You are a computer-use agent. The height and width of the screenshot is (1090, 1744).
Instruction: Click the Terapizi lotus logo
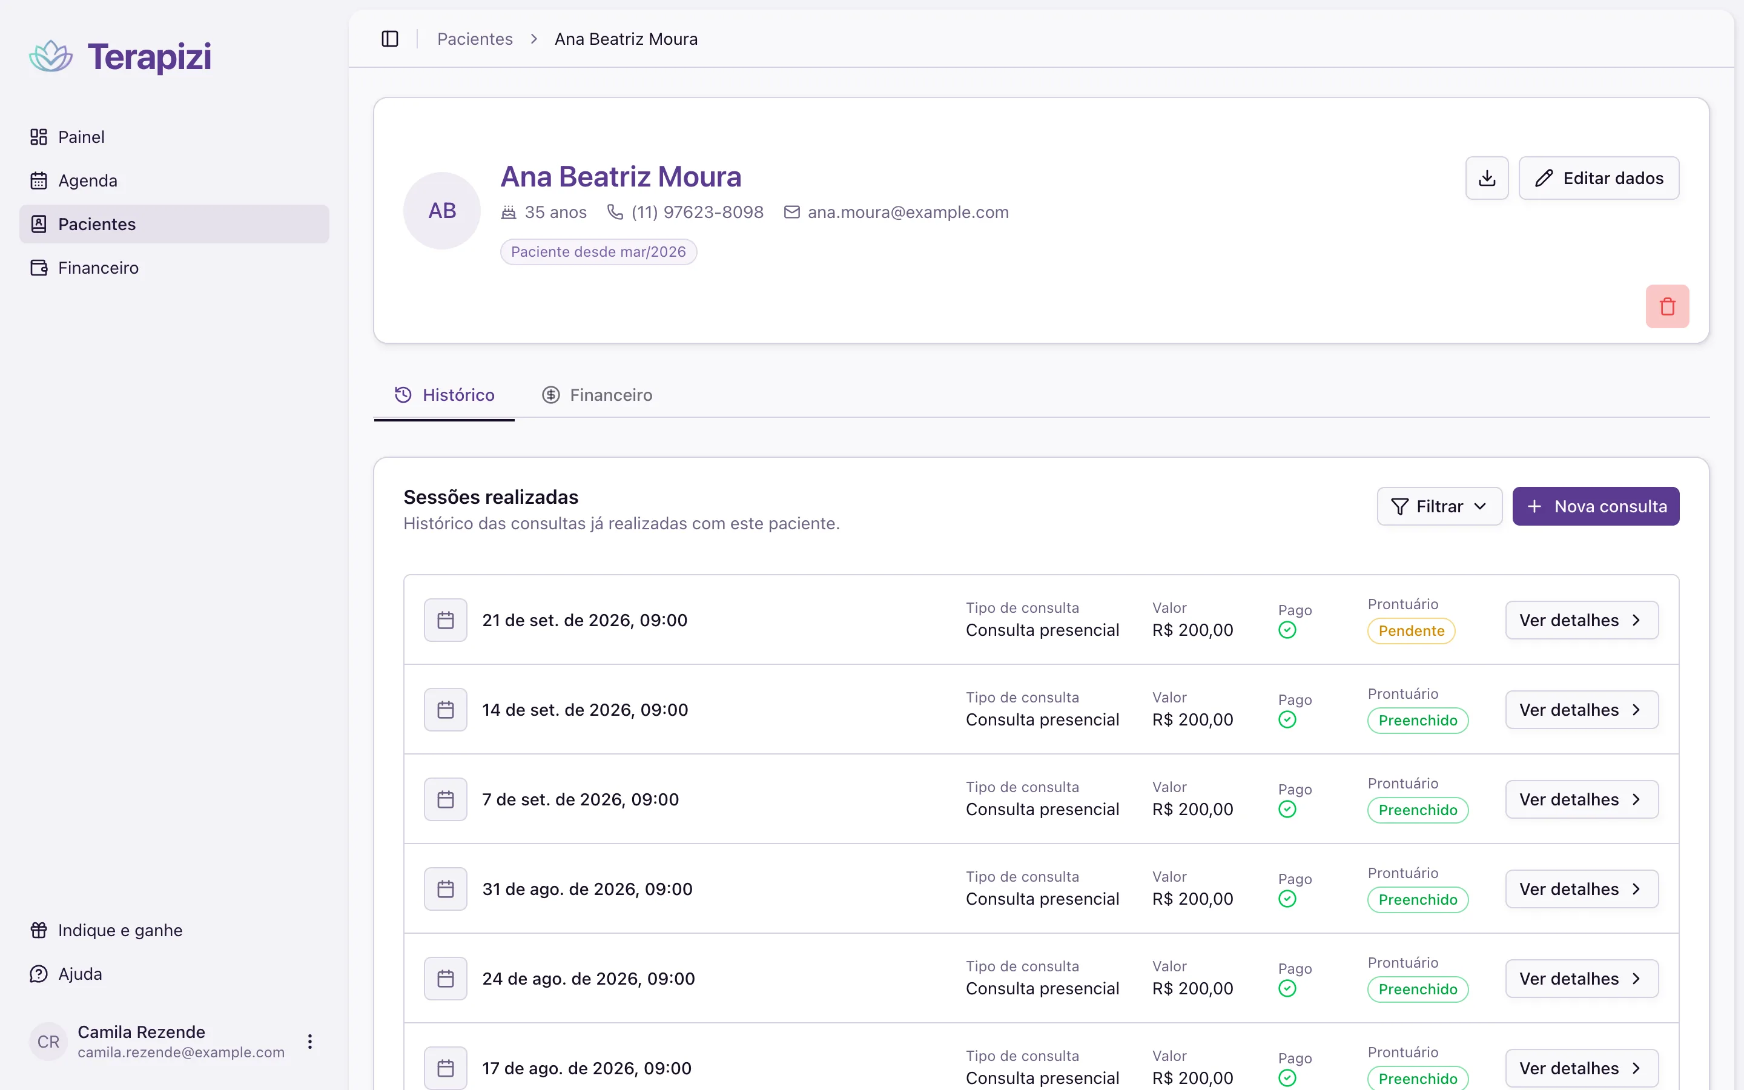point(51,56)
